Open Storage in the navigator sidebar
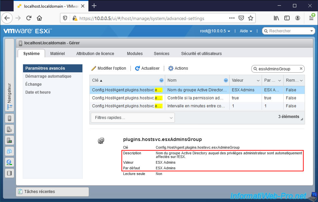 9,173
